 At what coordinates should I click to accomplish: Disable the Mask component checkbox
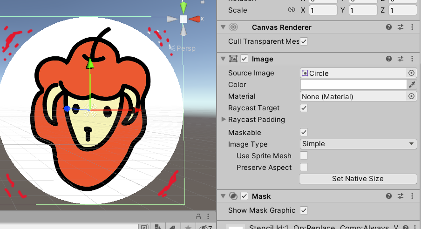point(244,196)
